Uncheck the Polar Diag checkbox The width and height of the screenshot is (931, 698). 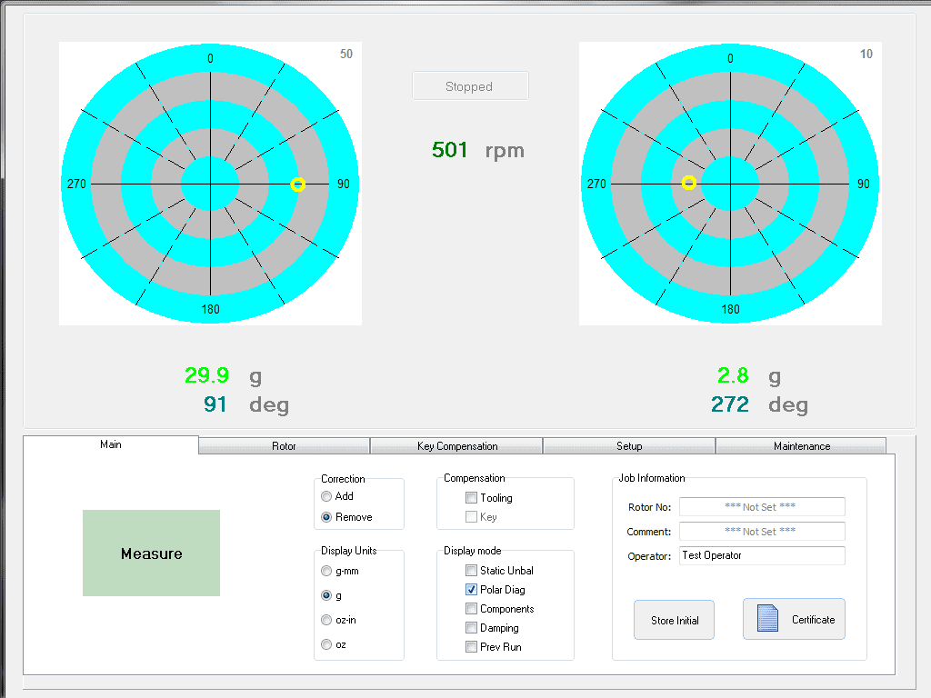coord(471,590)
